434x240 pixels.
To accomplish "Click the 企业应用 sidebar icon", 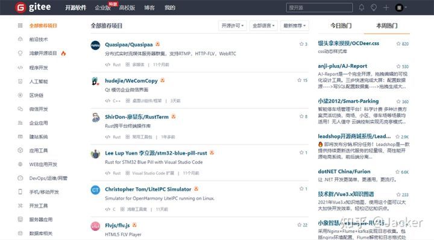I will click(20, 123).
